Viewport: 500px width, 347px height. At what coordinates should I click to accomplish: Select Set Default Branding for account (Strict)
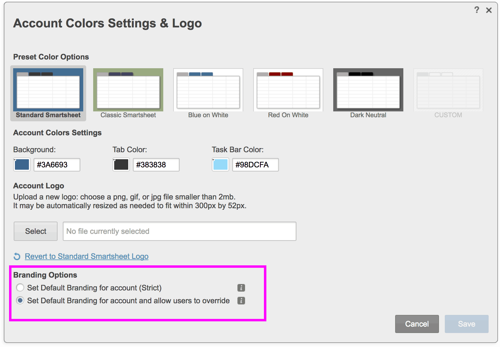click(x=20, y=288)
